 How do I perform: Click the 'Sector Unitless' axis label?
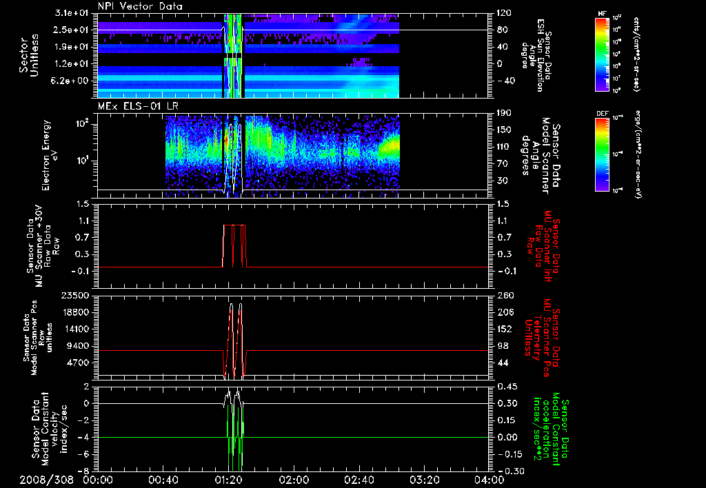point(29,55)
